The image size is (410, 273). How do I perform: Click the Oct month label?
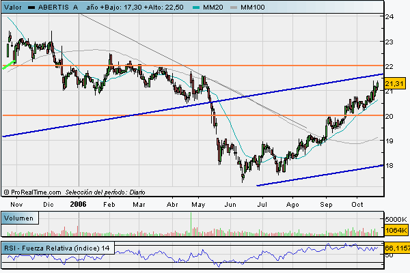point(357,205)
